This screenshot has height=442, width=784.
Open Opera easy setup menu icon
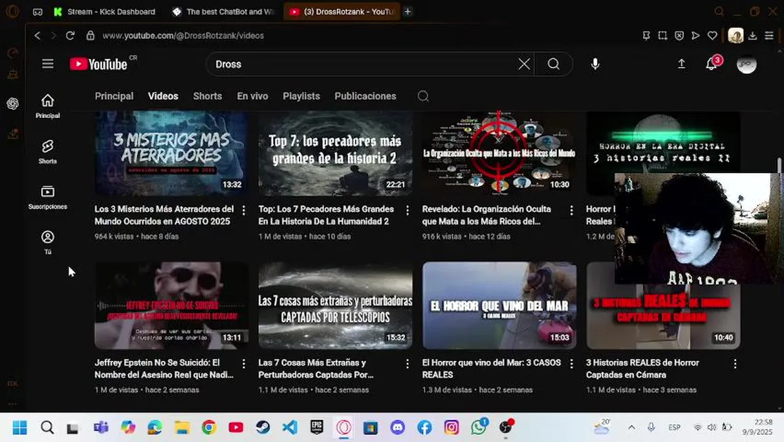point(769,36)
